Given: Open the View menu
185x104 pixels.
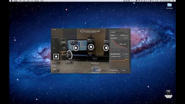Looking at the screenshot, I should click(x=28, y=1).
